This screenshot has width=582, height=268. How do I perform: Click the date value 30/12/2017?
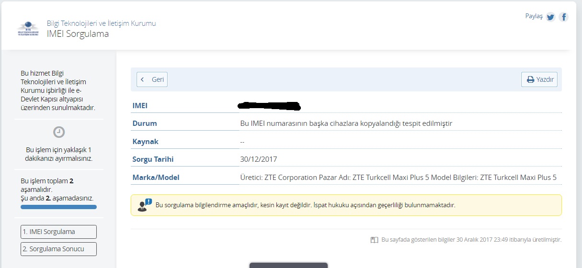coord(259,159)
